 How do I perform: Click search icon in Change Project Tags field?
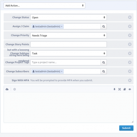[x=103, y=62]
